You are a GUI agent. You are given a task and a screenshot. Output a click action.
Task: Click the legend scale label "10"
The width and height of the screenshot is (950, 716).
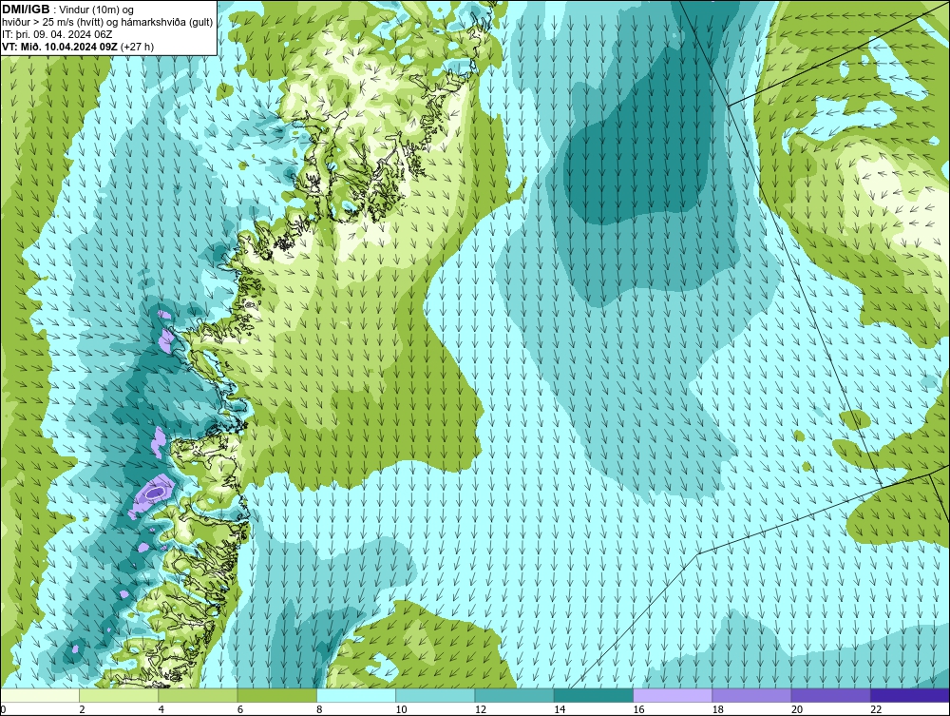coord(401,710)
